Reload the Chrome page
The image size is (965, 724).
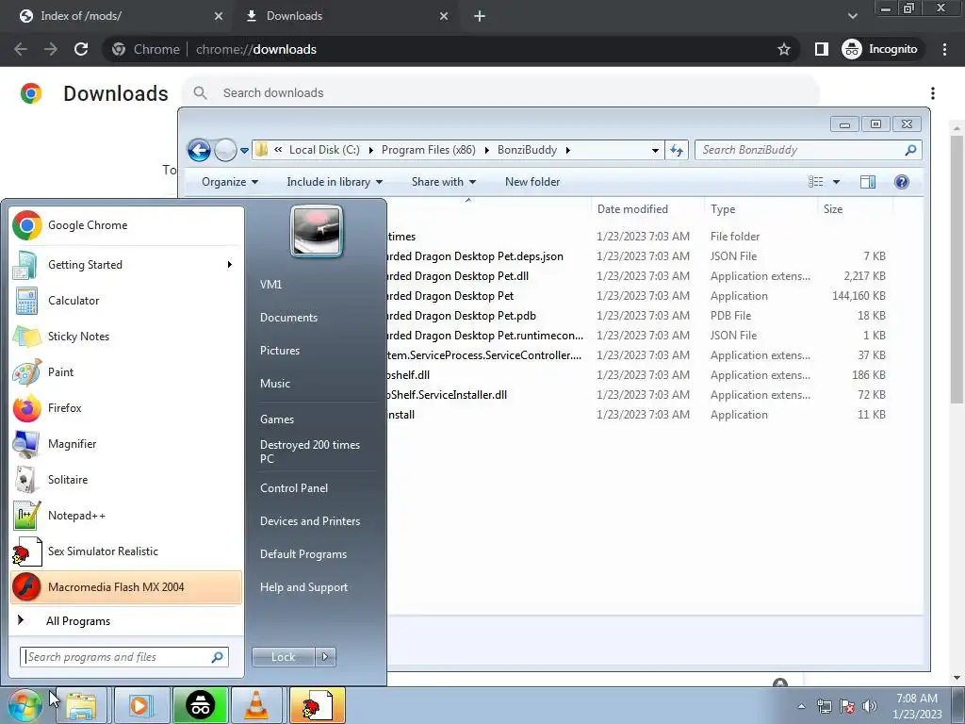click(x=81, y=49)
